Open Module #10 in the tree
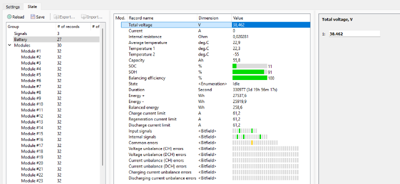The width and height of the screenshot is (400, 184). (x=32, y=104)
